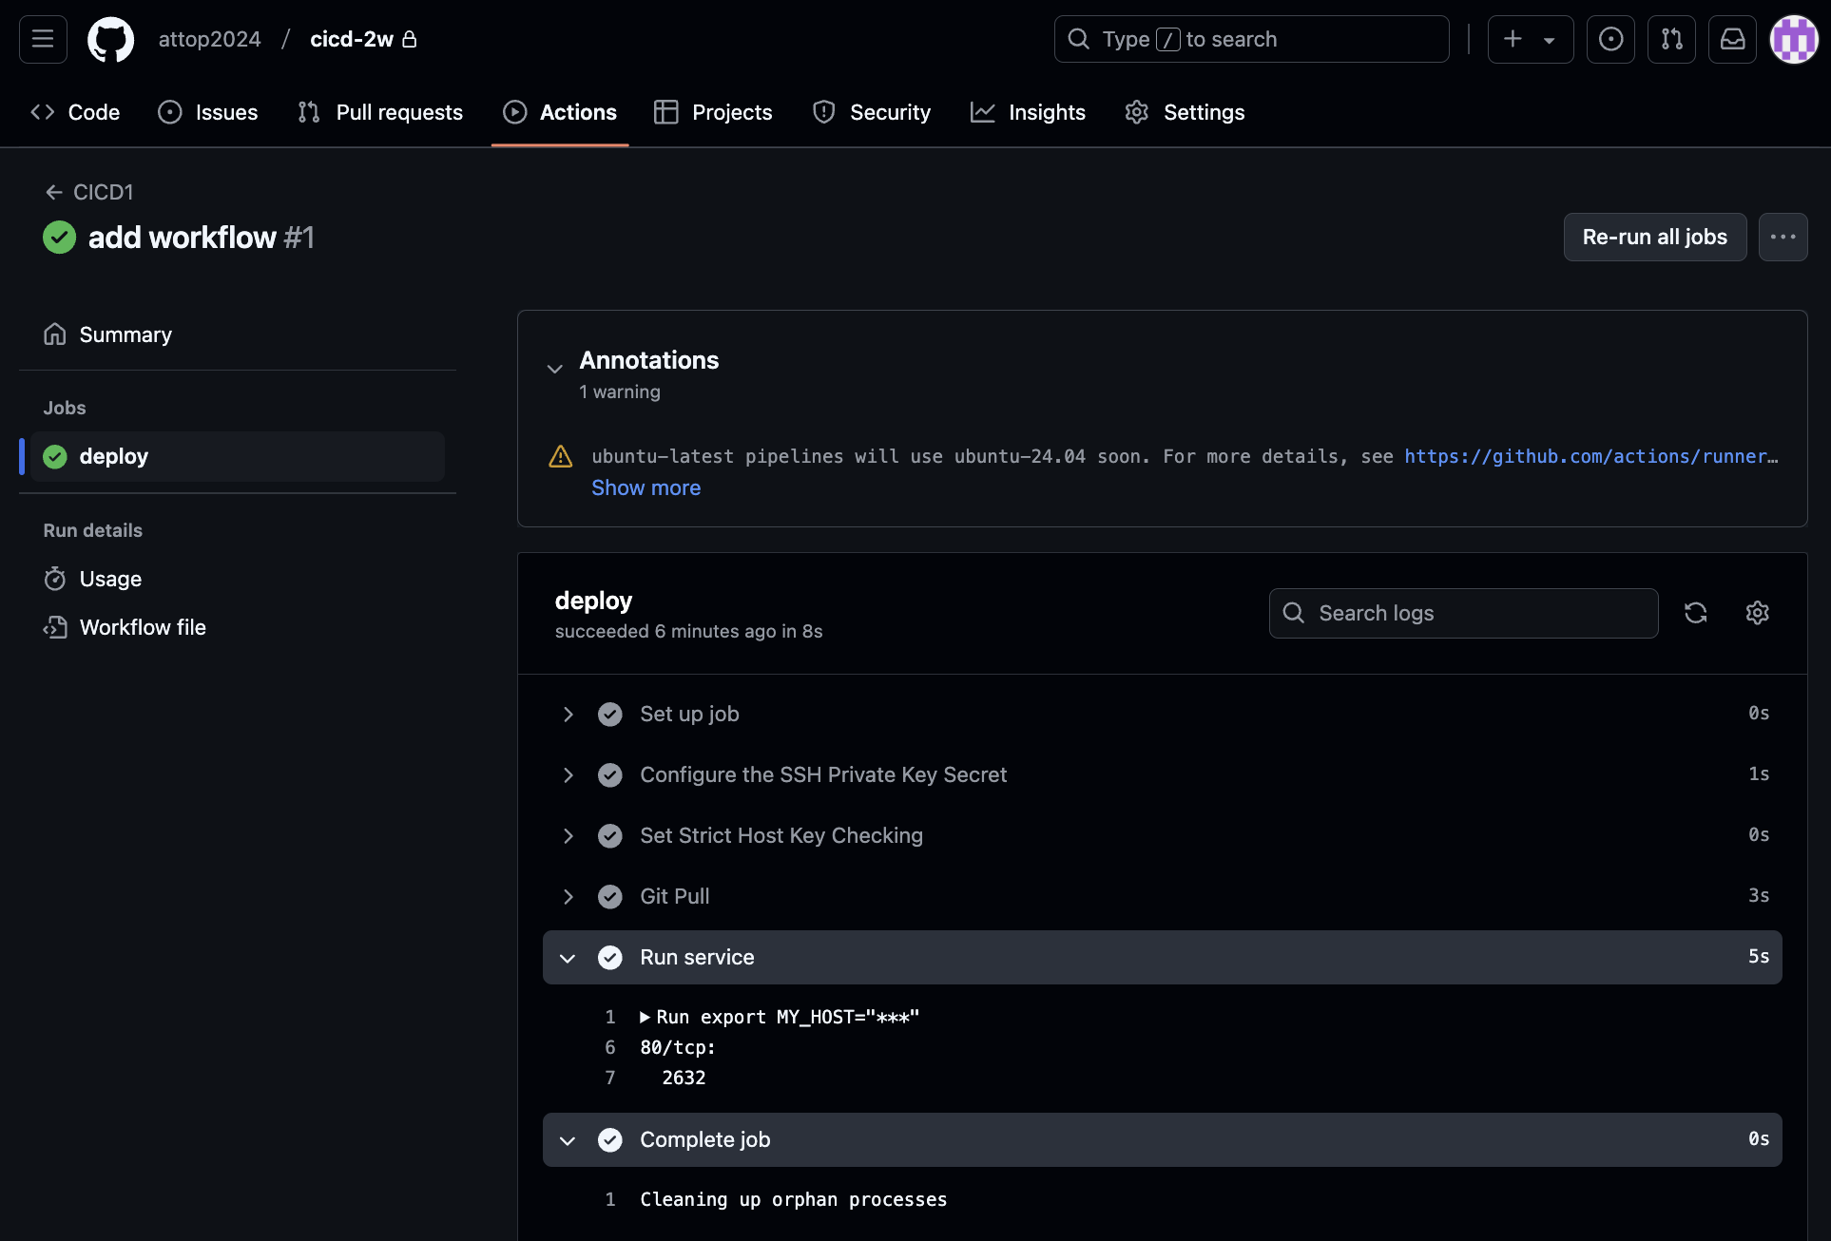1831x1241 pixels.
Task: Click the three-dots run options button
Action: (1783, 237)
